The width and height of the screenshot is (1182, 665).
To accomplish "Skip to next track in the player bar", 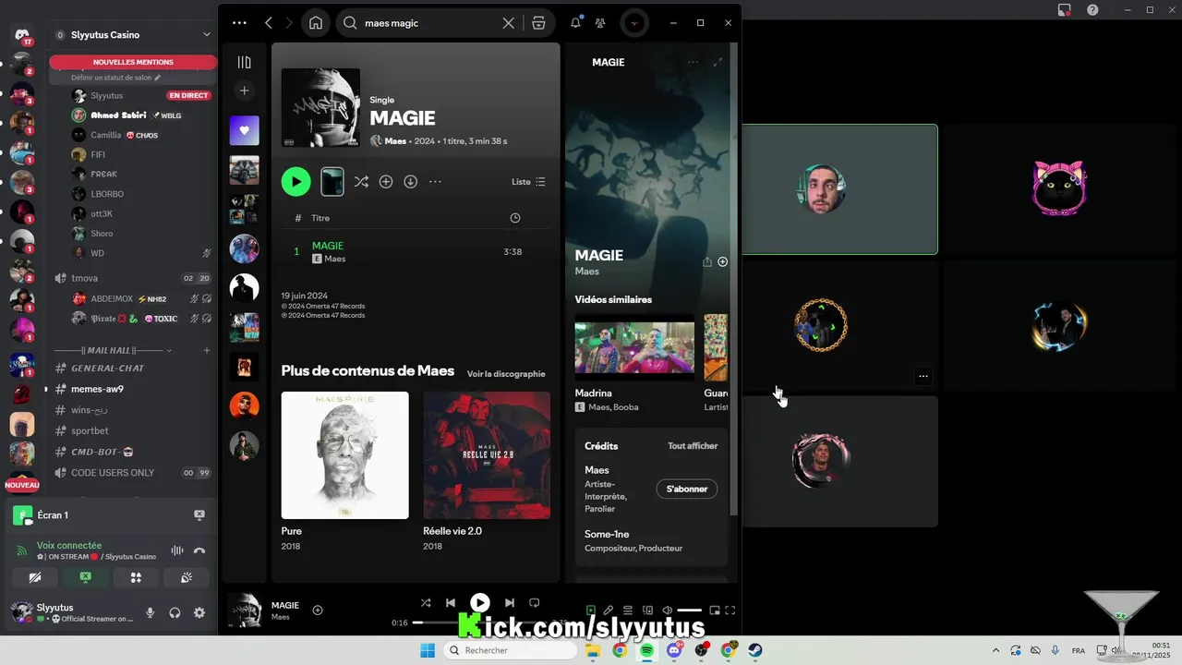I will (509, 603).
